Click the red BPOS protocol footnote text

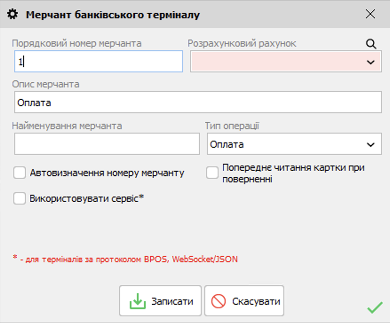pos(125,259)
